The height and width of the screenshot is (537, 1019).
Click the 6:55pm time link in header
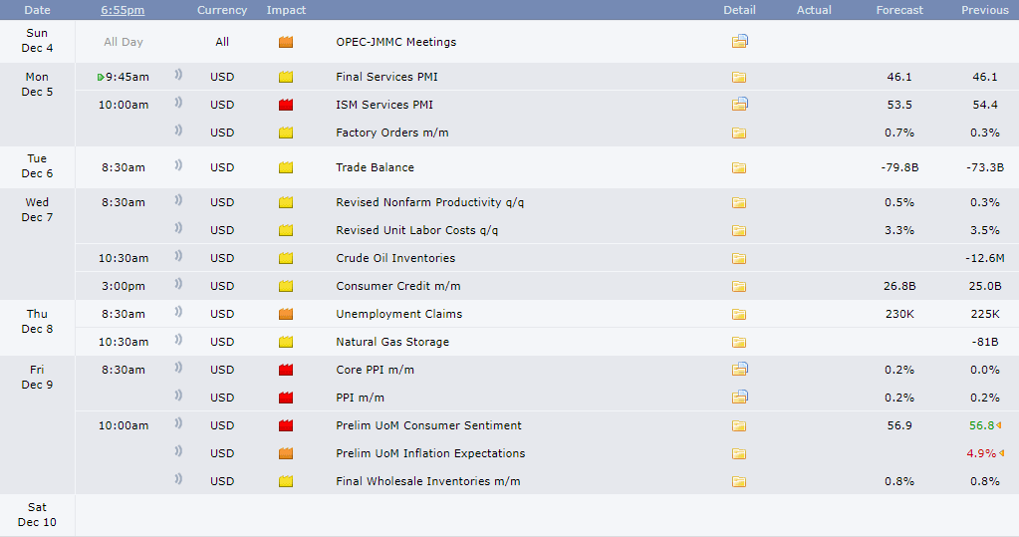tap(123, 10)
